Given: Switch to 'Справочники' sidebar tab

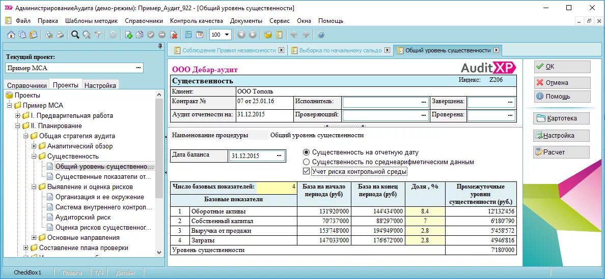Looking at the screenshot, I should pyautogui.click(x=27, y=85).
